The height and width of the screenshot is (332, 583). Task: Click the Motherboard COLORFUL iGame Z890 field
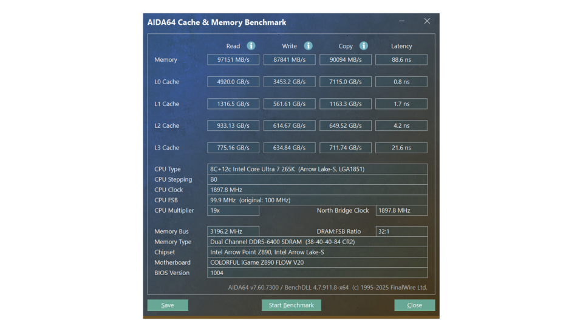[317, 263]
